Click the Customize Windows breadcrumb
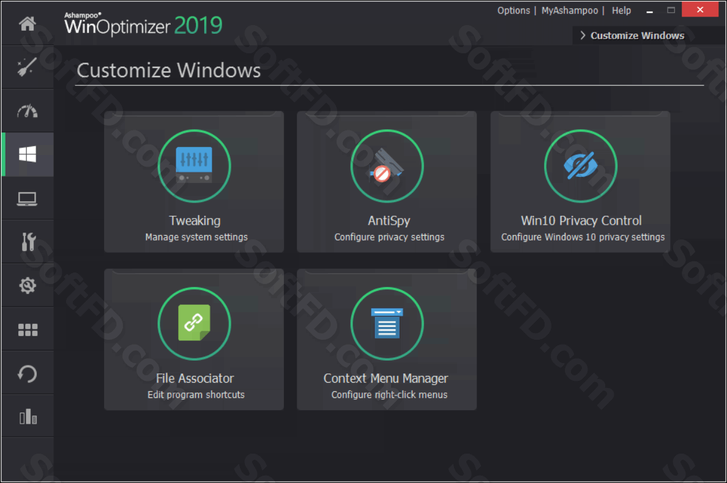The width and height of the screenshot is (727, 483). 637,36
